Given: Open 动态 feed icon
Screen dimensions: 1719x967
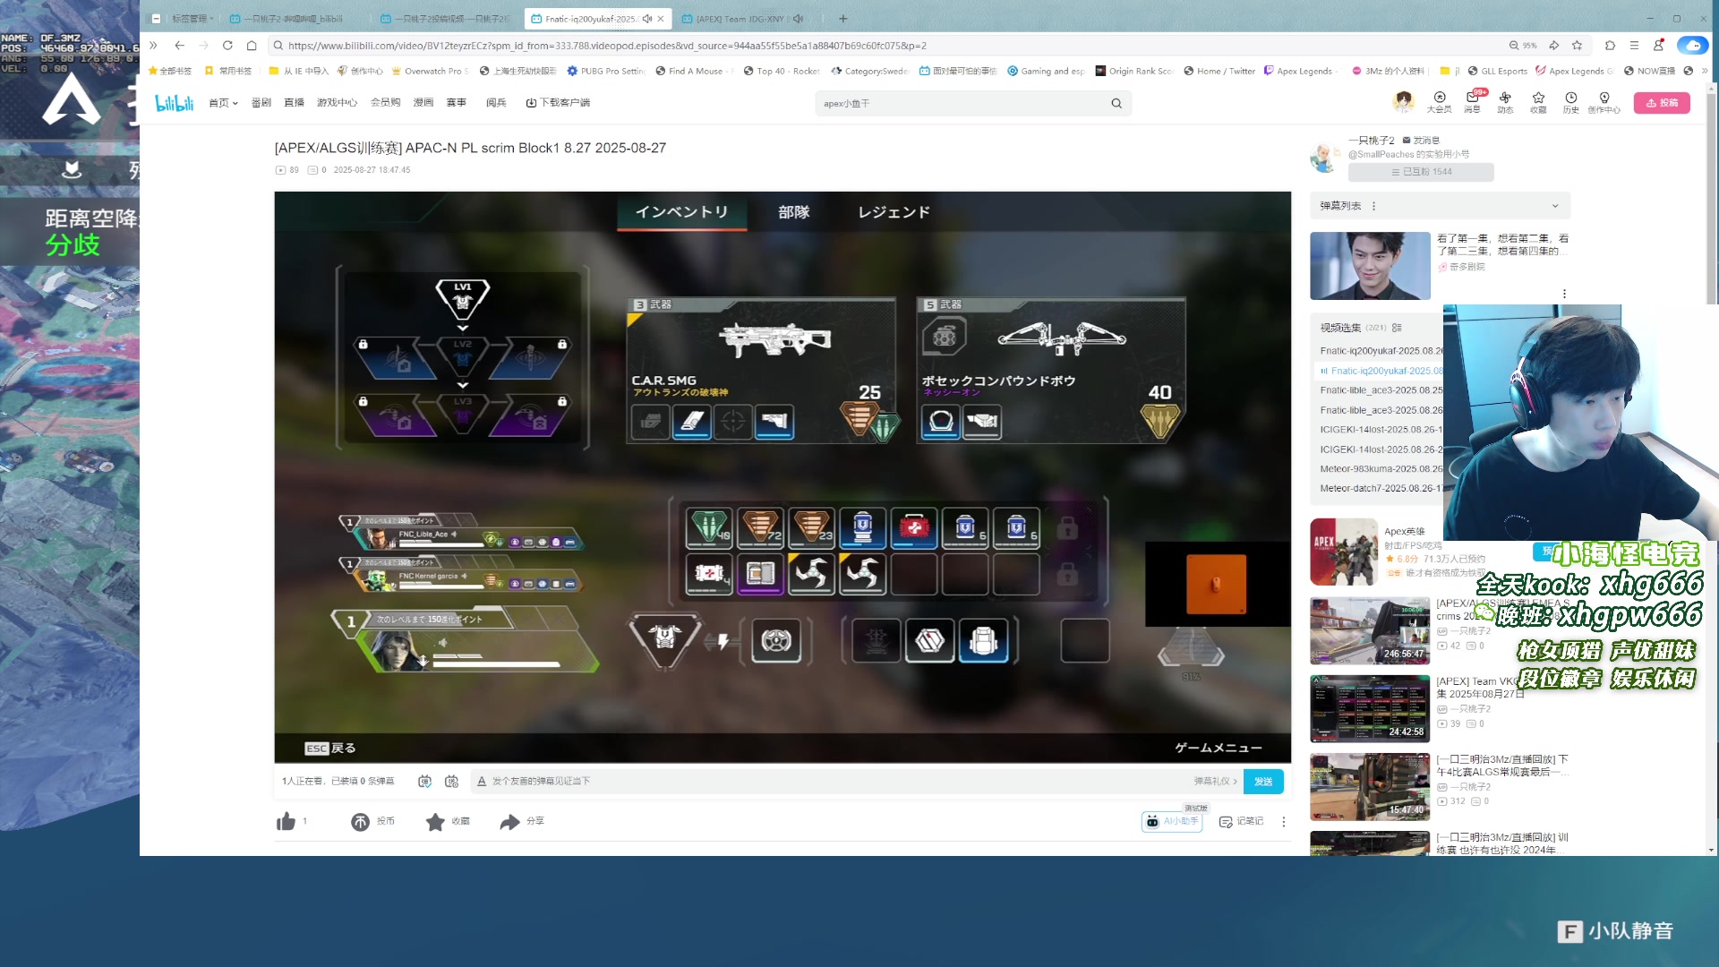Looking at the screenshot, I should click(1505, 102).
